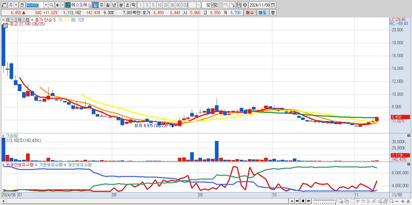Open the custom interval dropdown after 120
412x205 pixels.
(198, 5)
